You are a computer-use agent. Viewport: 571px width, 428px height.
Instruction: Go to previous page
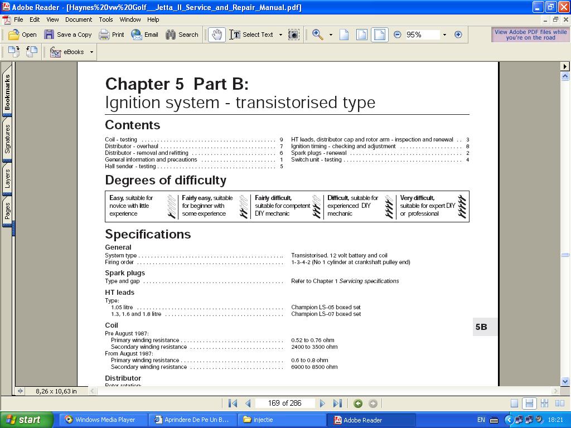[248, 403]
